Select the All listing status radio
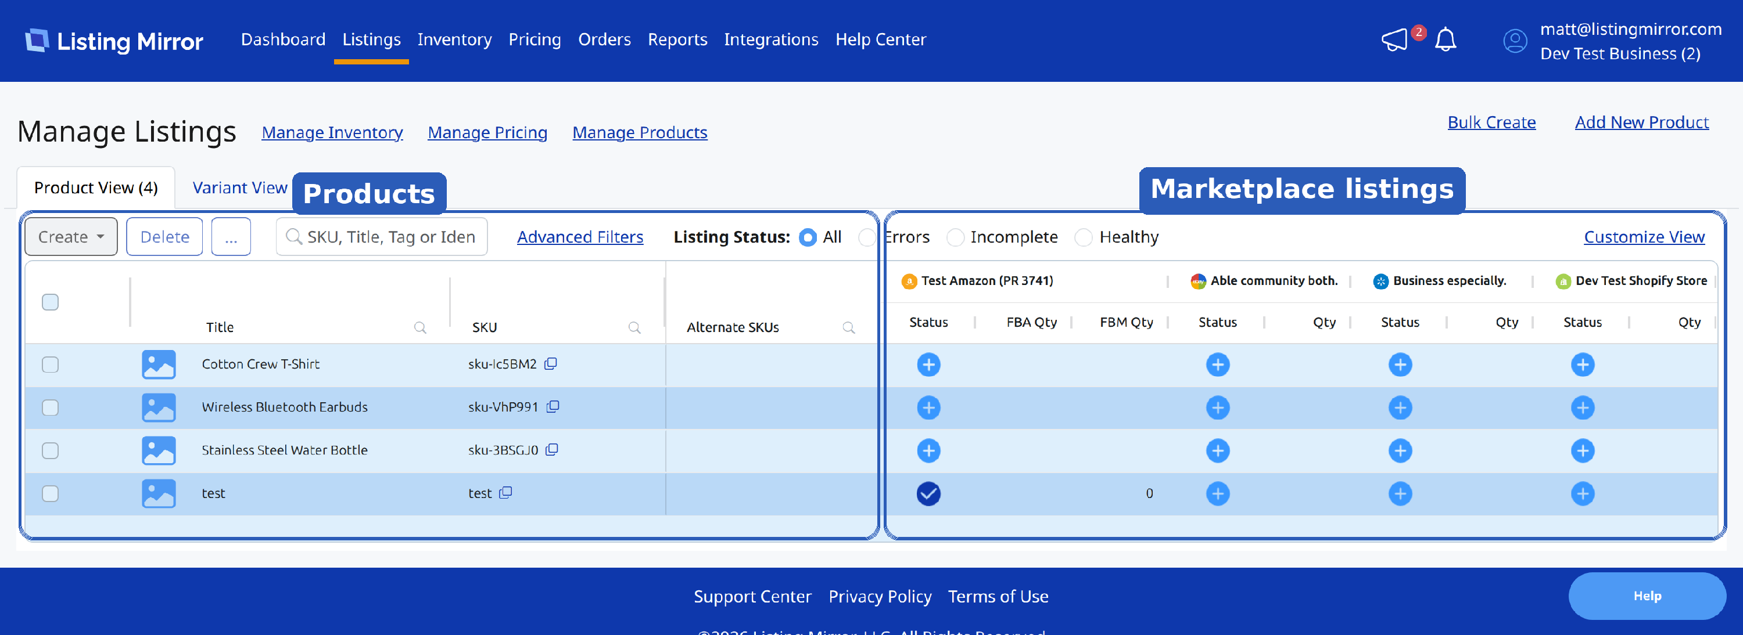 click(x=808, y=237)
